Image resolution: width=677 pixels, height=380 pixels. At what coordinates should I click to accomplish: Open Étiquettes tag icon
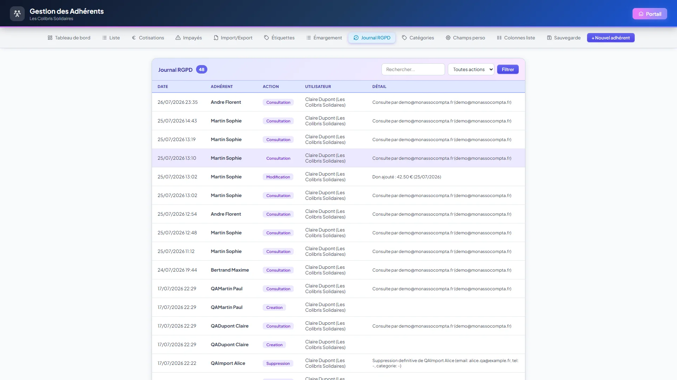click(x=267, y=38)
